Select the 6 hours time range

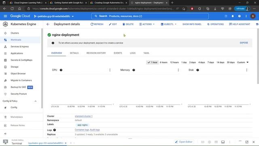click(x=163, y=62)
